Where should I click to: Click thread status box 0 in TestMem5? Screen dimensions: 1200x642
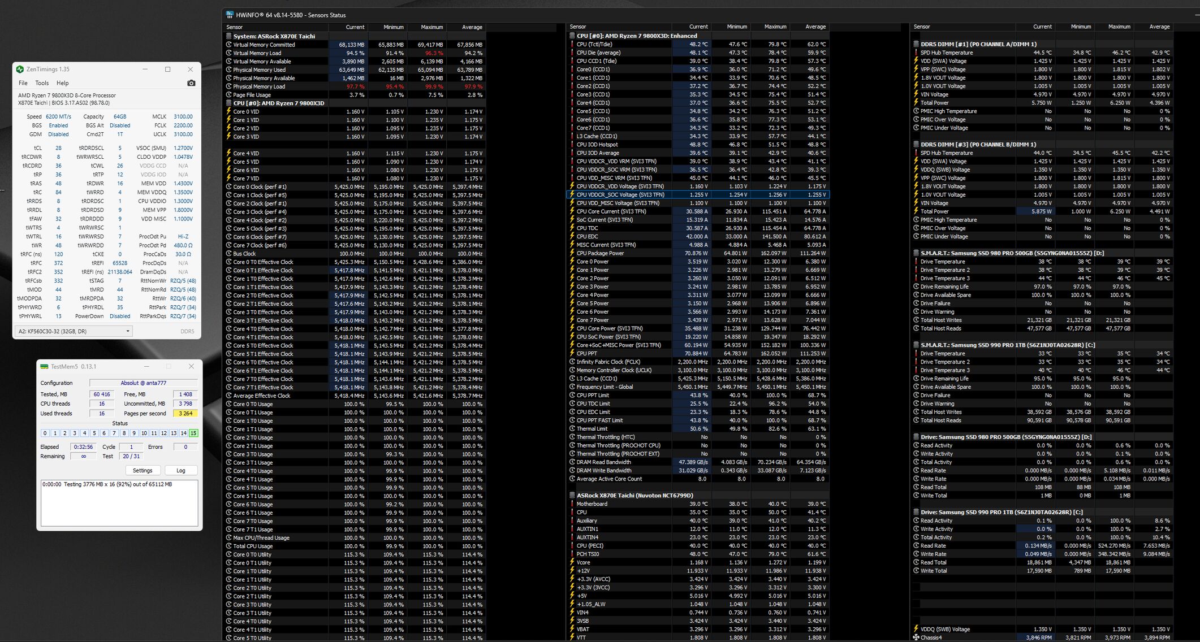45,433
